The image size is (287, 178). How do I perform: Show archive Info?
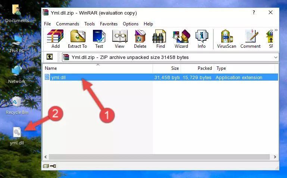[202, 39]
